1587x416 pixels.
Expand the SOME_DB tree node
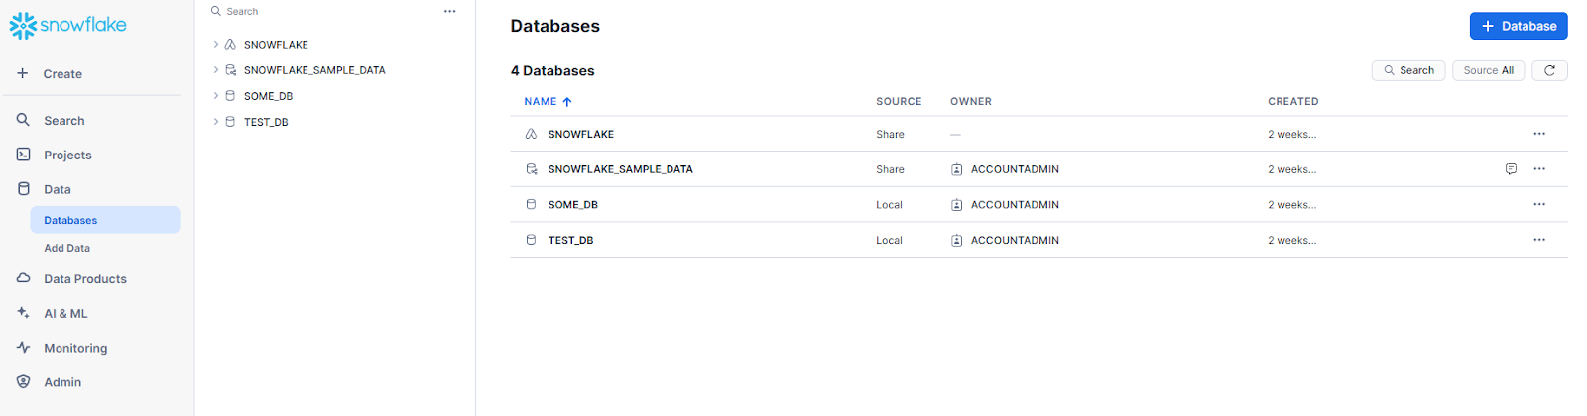pyautogui.click(x=216, y=96)
